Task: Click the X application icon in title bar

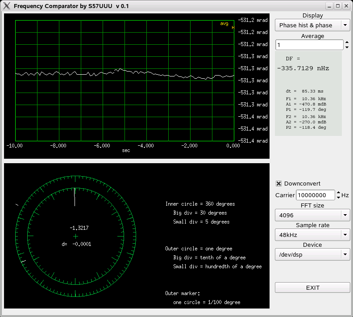Action: click(7, 6)
